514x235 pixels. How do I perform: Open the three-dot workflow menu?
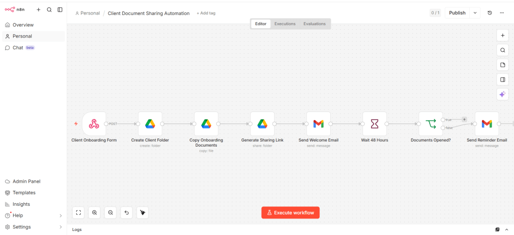[502, 13]
